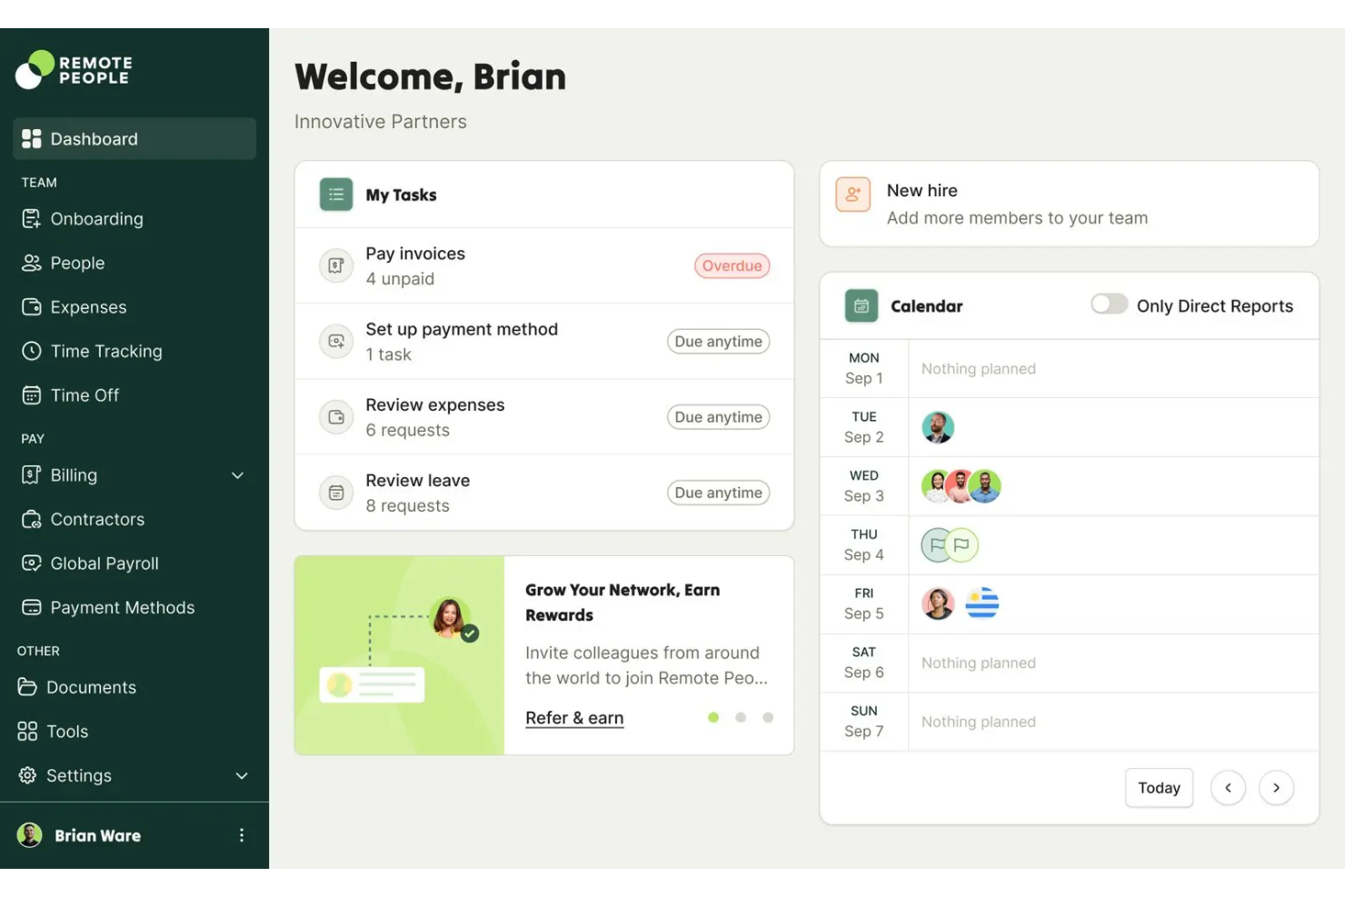Enable Only Direct Reports in the calendar
This screenshot has width=1345, height=897.
[1109, 304]
